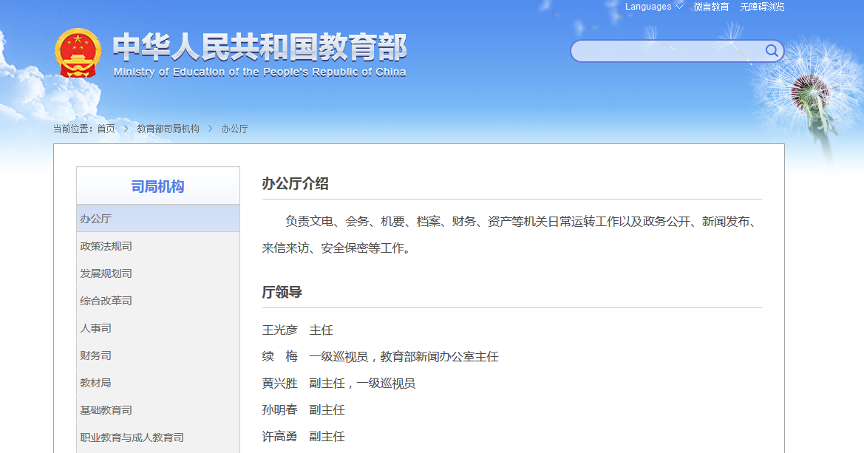This screenshot has width=864, height=453.
Task: Select 综合改革司 in the sidebar
Action: click(158, 301)
